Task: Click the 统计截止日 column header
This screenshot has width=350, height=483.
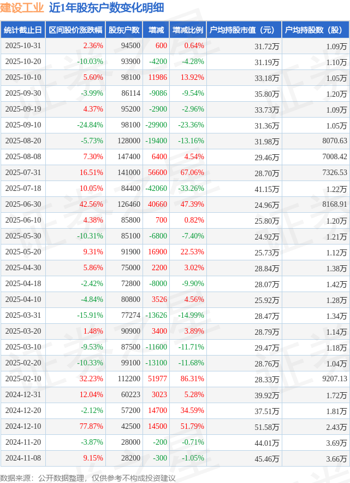Action: [x=23, y=30]
